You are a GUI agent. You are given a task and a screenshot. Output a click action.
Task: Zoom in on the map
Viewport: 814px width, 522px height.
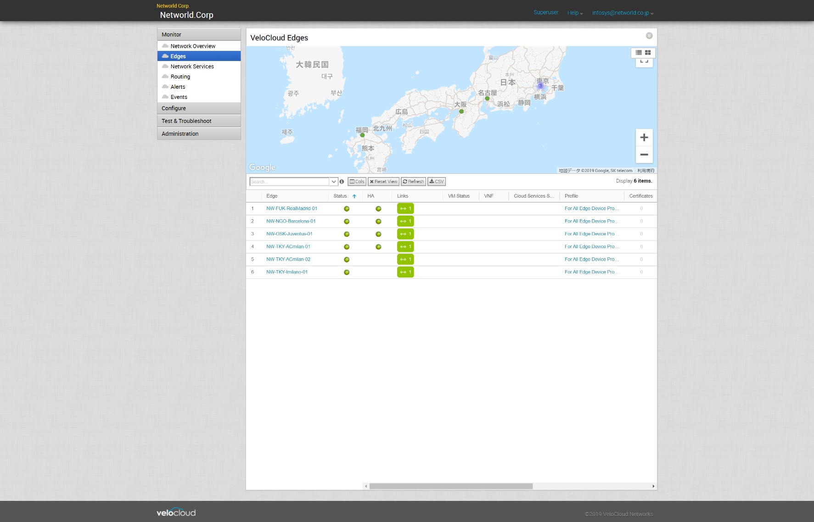(x=644, y=138)
